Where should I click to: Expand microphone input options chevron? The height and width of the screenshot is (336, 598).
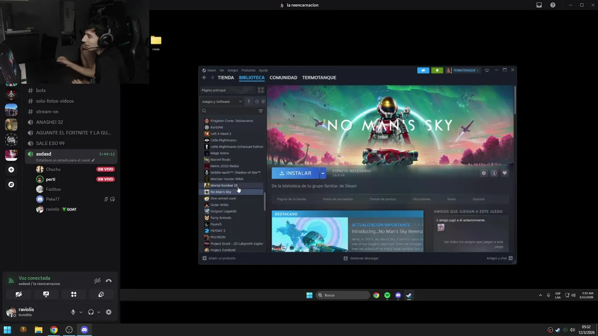pos(81,312)
